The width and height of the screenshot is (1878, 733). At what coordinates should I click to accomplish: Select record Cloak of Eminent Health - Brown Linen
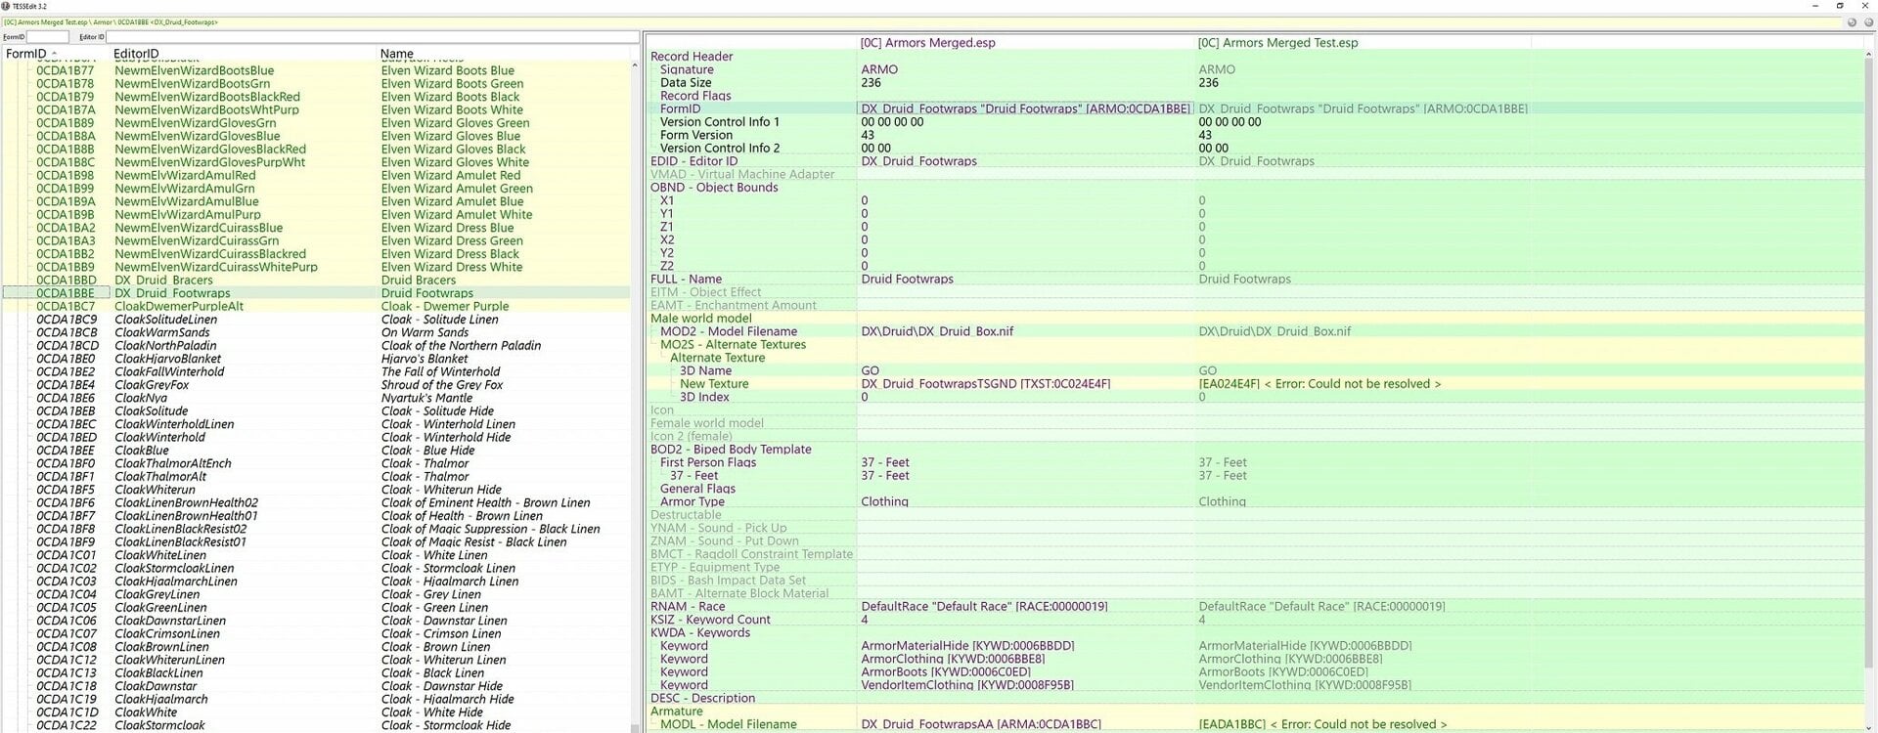pos(485,502)
